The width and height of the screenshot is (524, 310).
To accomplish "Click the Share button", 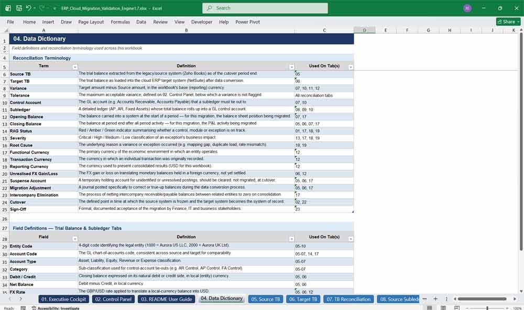I will click(508, 22).
